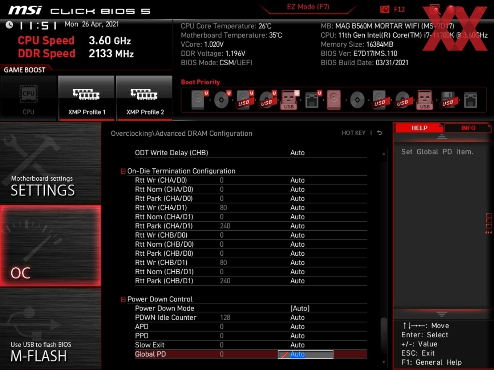Open M-FLASH BIOS flash utility
The width and height of the screenshot is (494, 370).
click(x=50, y=329)
